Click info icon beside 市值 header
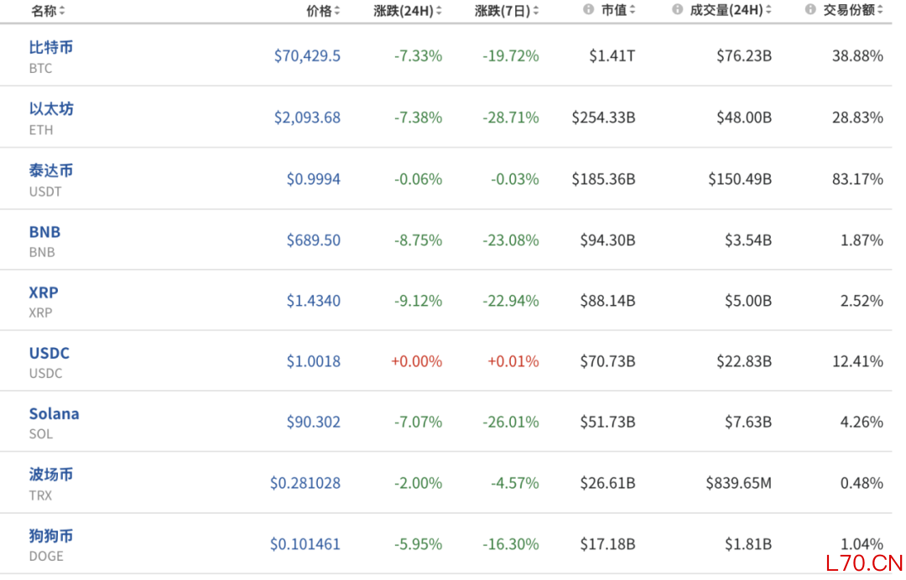This screenshot has width=906, height=580. click(x=588, y=9)
